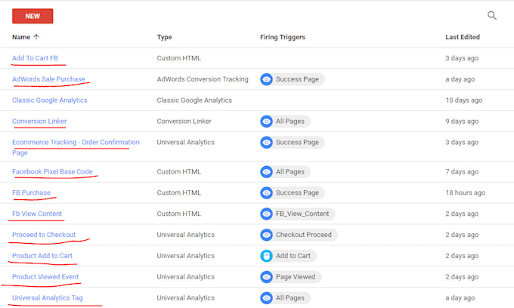Open the Universal Analytics Tag link
This screenshot has height=308, width=514.
(x=48, y=298)
